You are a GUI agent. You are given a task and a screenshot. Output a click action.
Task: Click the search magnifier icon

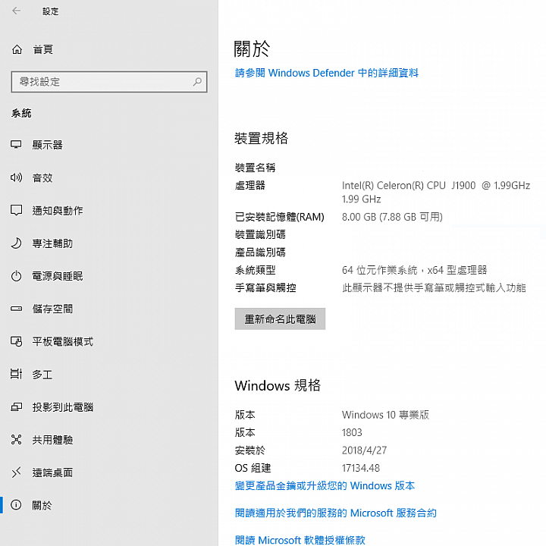tap(197, 82)
